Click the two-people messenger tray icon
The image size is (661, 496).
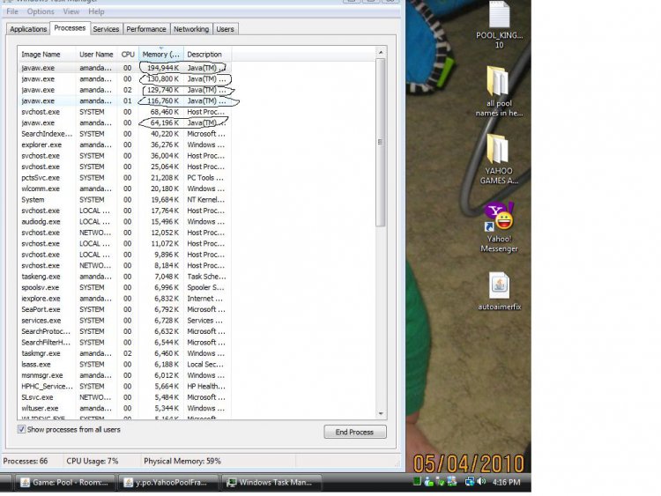point(452,481)
